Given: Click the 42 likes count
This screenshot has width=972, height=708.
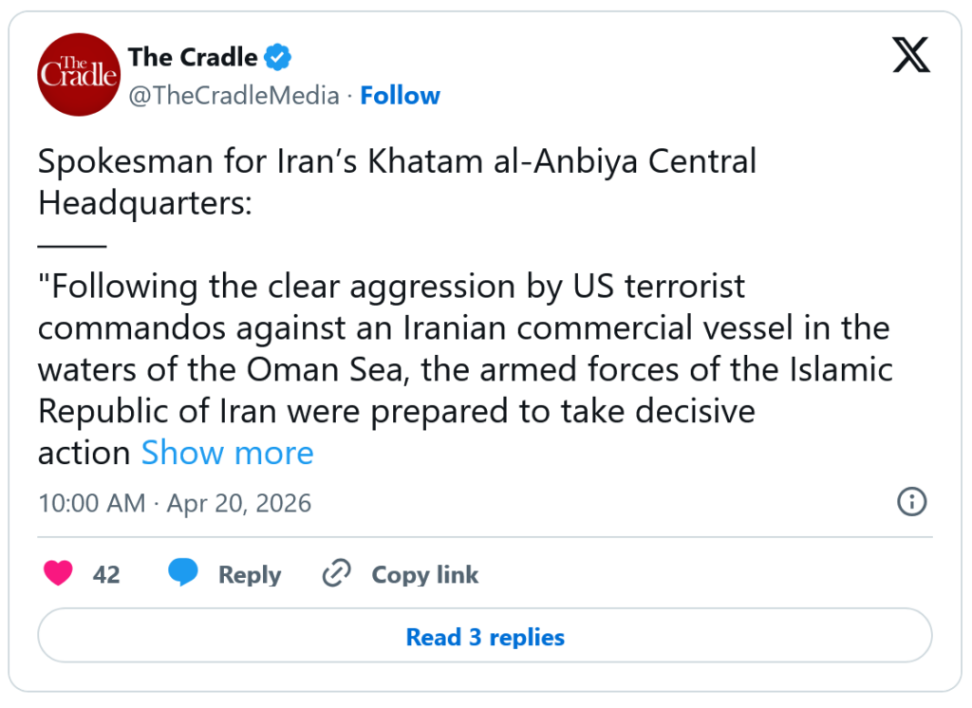Looking at the screenshot, I should click(106, 574).
